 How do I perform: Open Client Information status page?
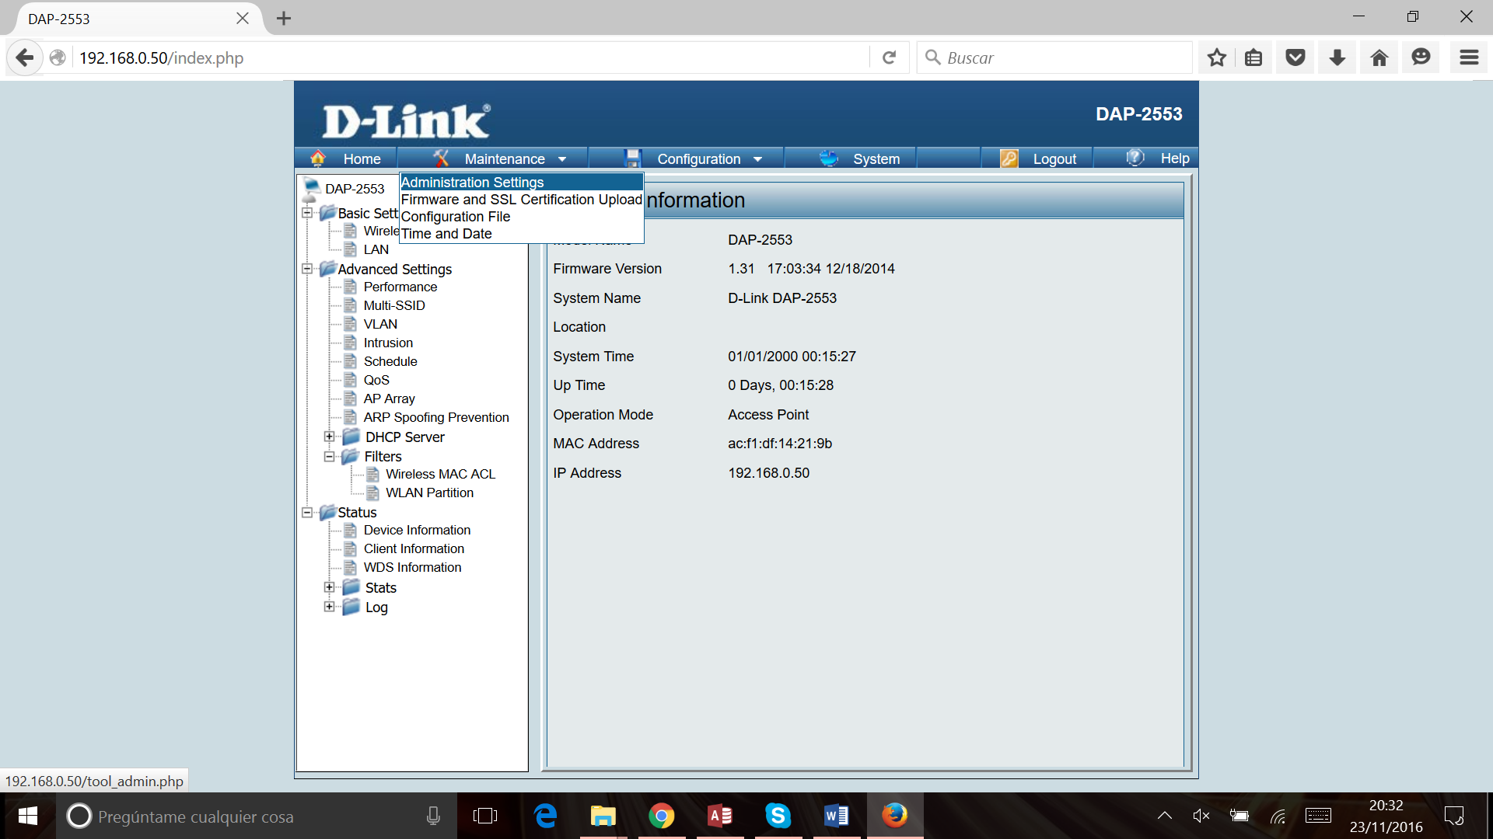point(414,548)
